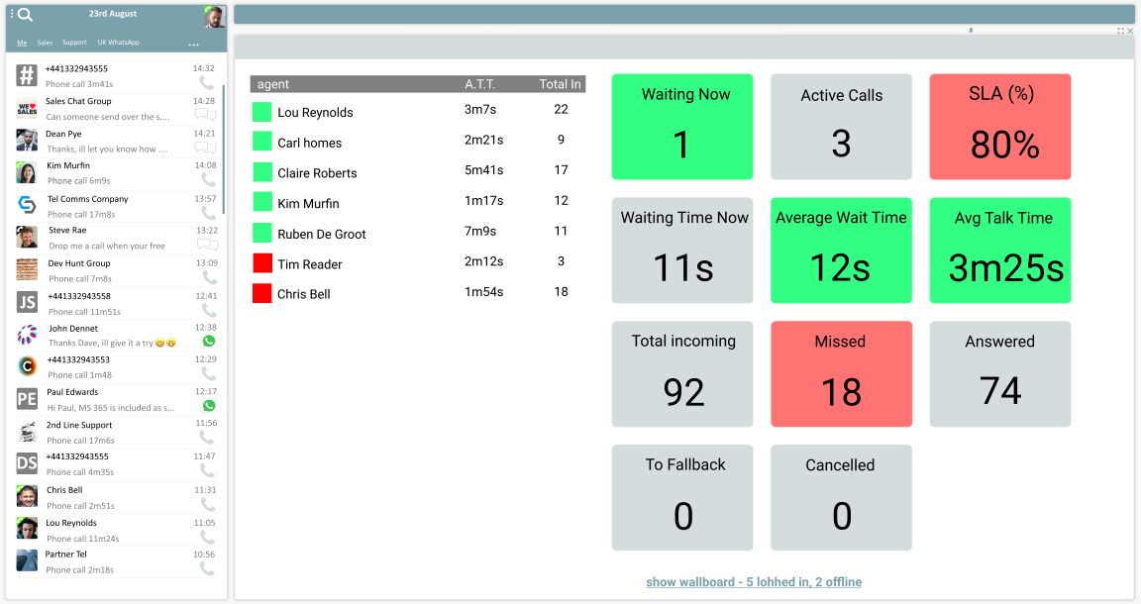This screenshot has width=1141, height=604.
Task: Open the overflow menu for more channels
Action: 195,44
